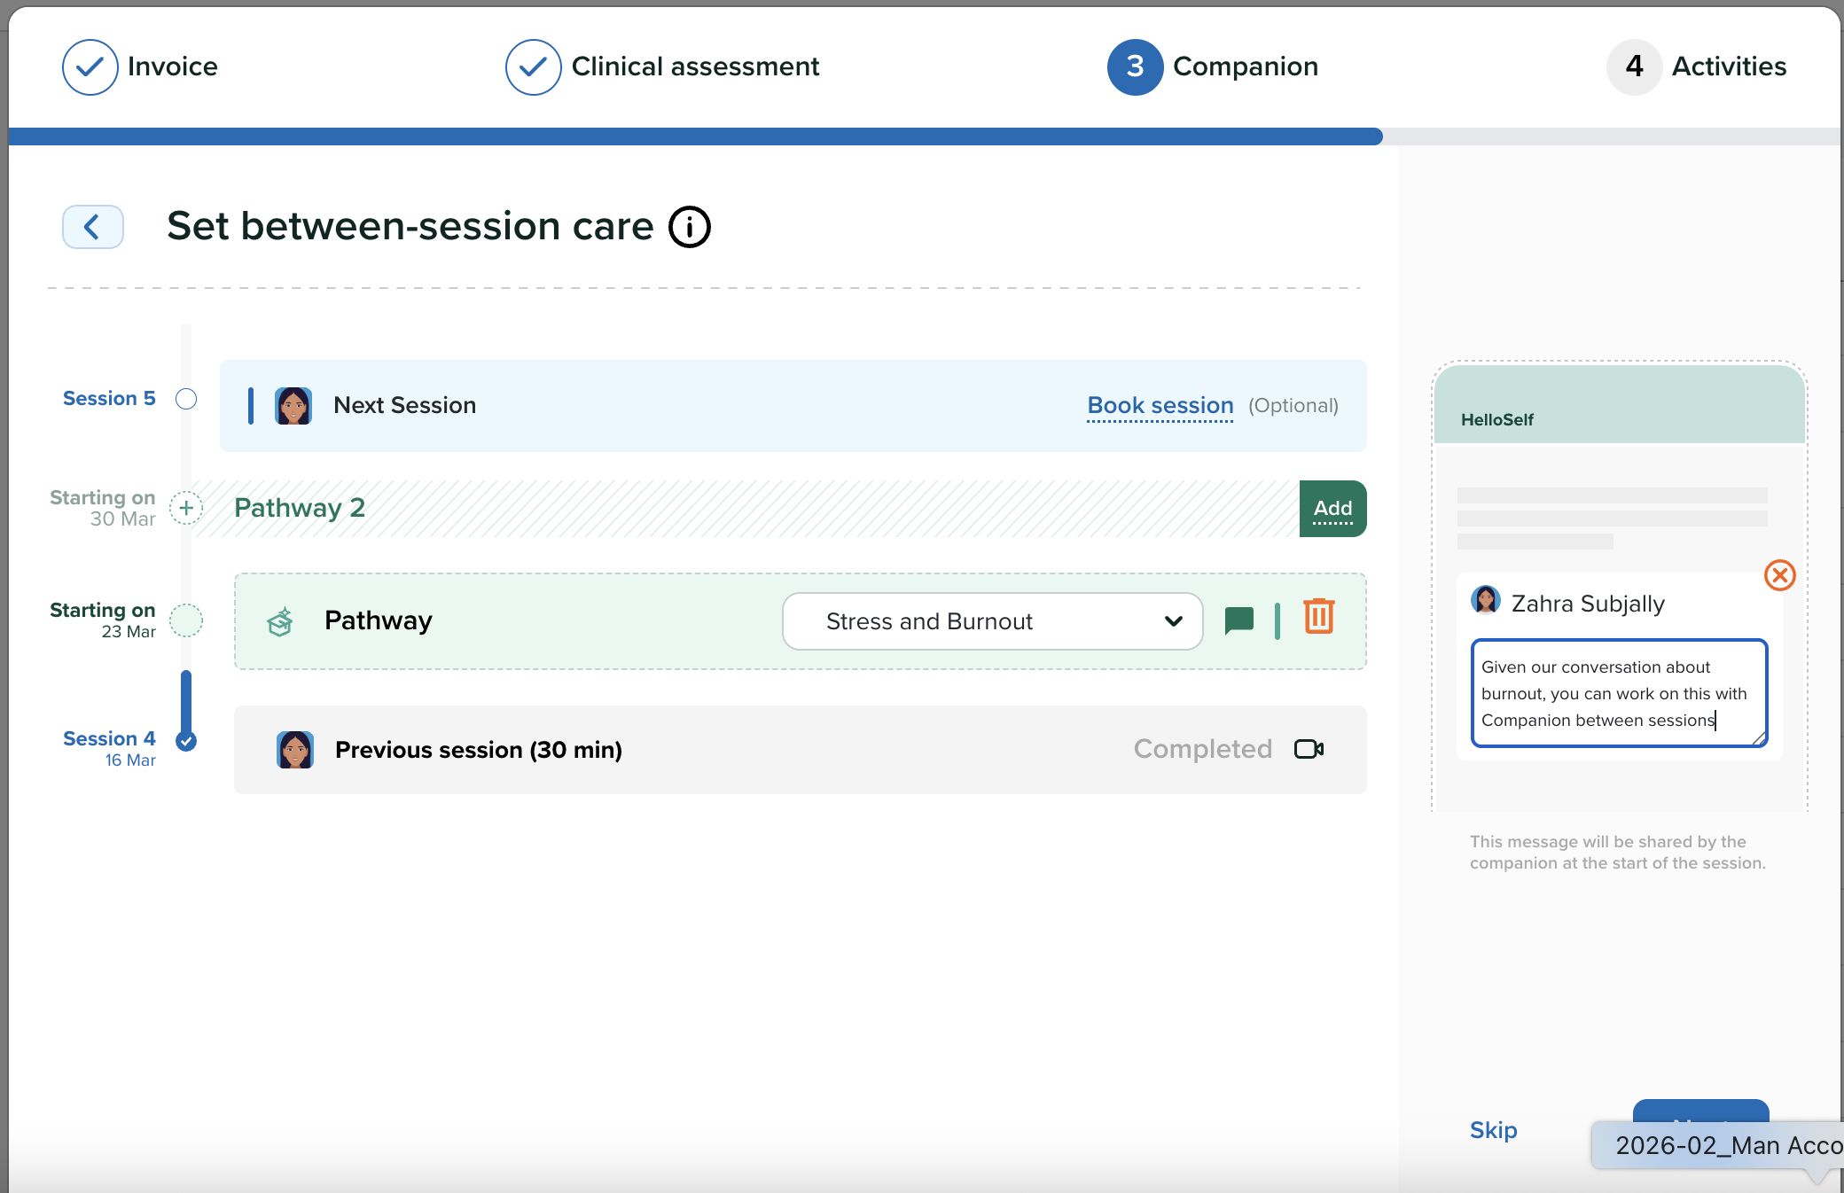The height and width of the screenshot is (1193, 1844).
Task: Click the Session 4 completed checkmark marker
Action: click(186, 741)
